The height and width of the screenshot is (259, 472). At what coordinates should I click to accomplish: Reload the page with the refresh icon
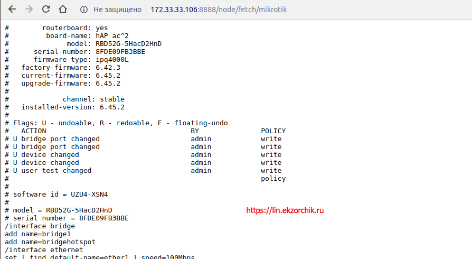46,10
